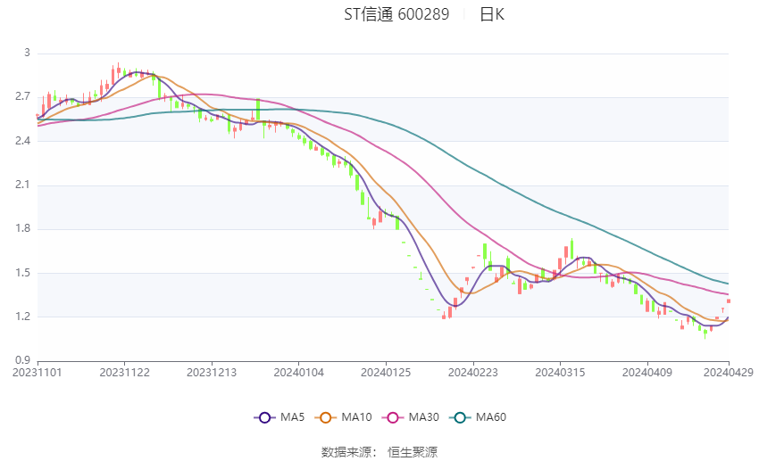The height and width of the screenshot is (461, 759).
Task: Click the 2.1 price axis label
Action: (22, 185)
